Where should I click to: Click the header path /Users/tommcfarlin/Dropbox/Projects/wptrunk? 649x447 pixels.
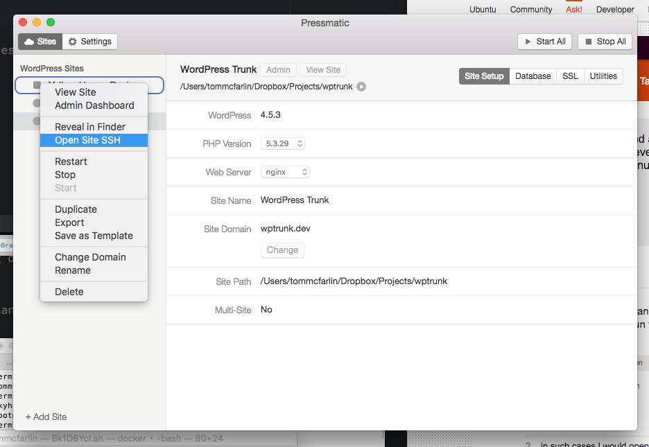(x=266, y=87)
